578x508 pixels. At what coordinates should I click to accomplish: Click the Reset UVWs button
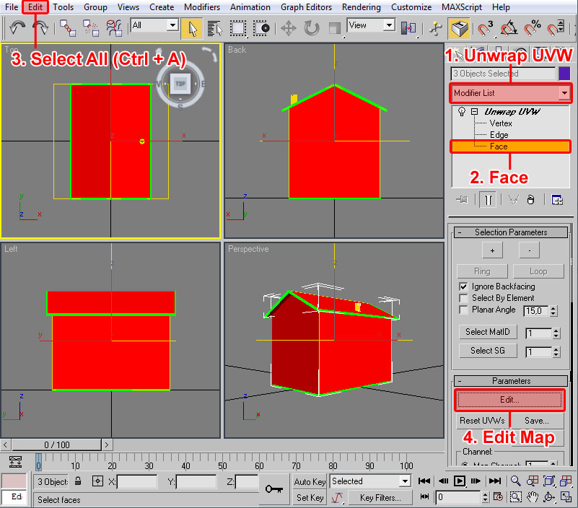click(x=481, y=420)
